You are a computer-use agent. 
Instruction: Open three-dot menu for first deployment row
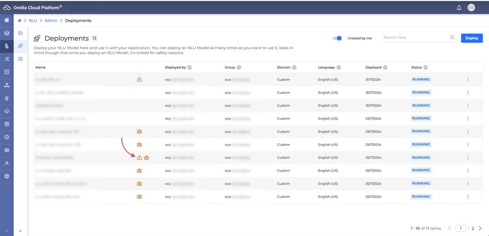468,80
